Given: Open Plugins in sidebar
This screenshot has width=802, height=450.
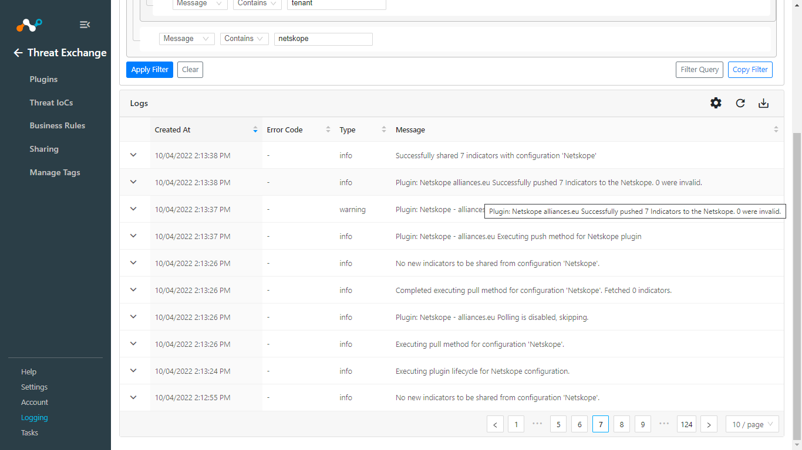Looking at the screenshot, I should [x=43, y=79].
